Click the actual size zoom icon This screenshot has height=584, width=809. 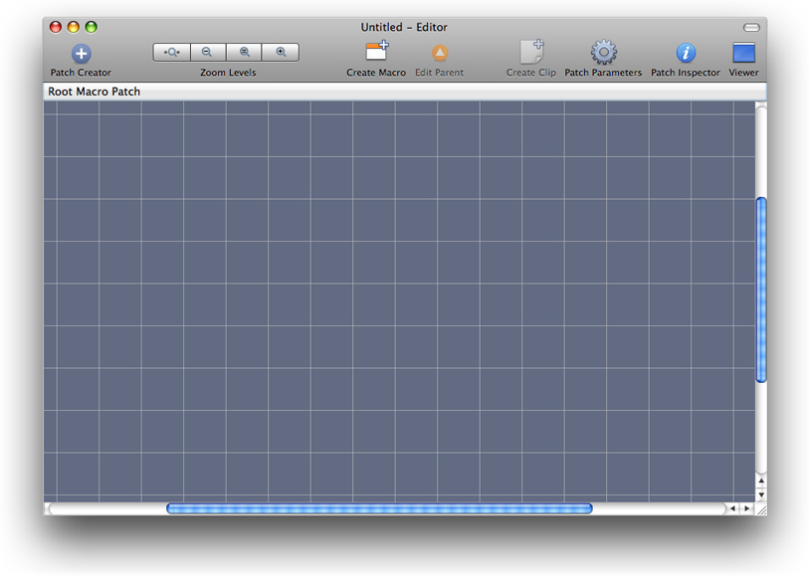pos(244,52)
